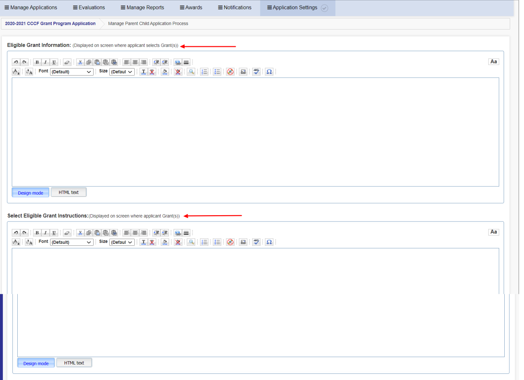This screenshot has height=380, width=524.
Task: Click eraser remove formatting icon in top editor
Action: 67,62
